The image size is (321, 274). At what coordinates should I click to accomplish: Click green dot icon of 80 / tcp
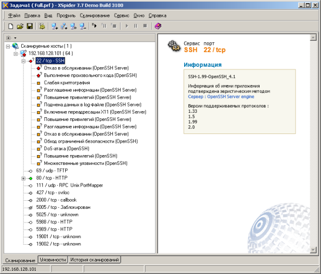(x=31, y=179)
